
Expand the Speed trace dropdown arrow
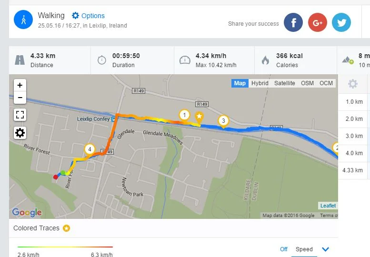tap(326, 249)
